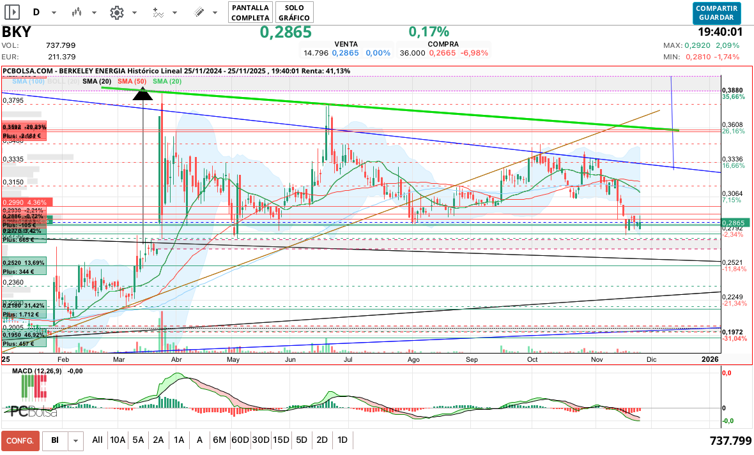Viewport: 754px width, 455px height.
Task: Select the 60D time range
Action: click(240, 440)
